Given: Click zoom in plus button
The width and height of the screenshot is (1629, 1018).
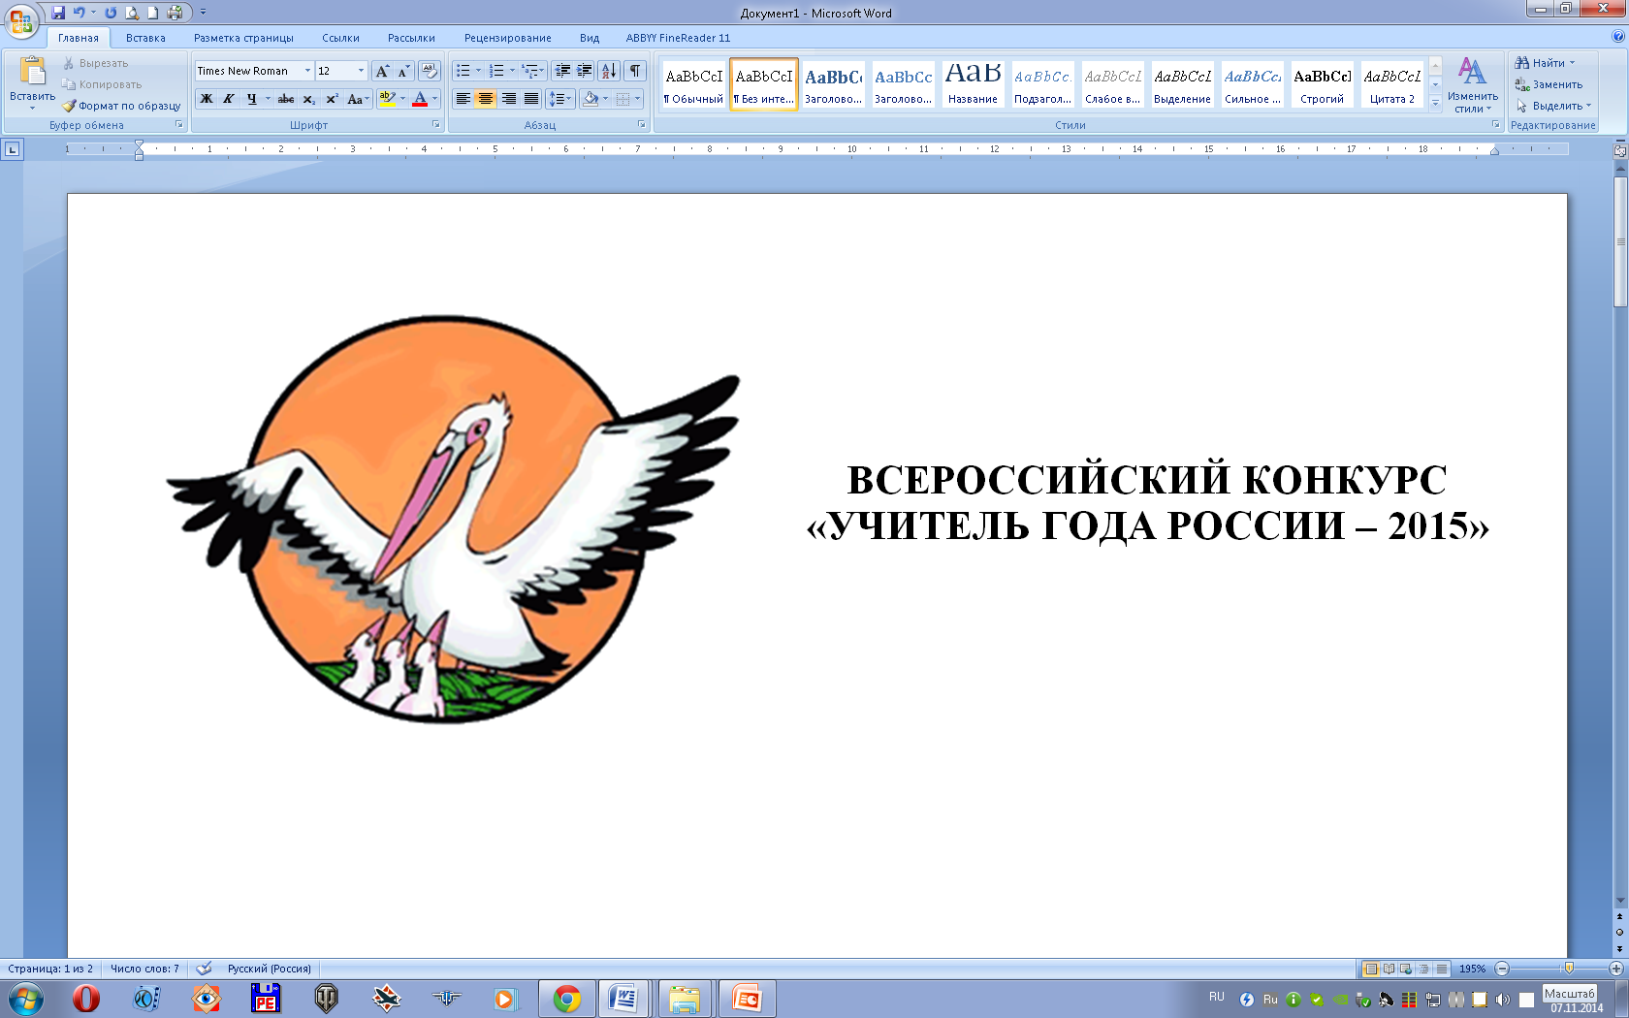Looking at the screenshot, I should click(x=1616, y=969).
